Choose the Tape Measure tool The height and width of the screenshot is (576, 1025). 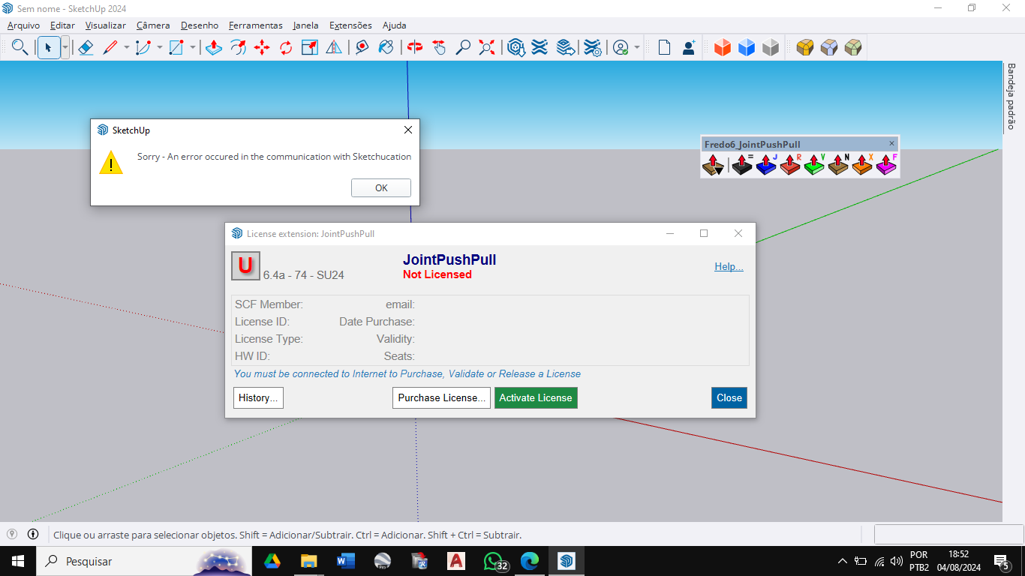coord(362,47)
